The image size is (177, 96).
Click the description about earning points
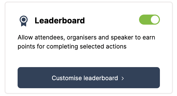pyautogui.click(x=86, y=42)
